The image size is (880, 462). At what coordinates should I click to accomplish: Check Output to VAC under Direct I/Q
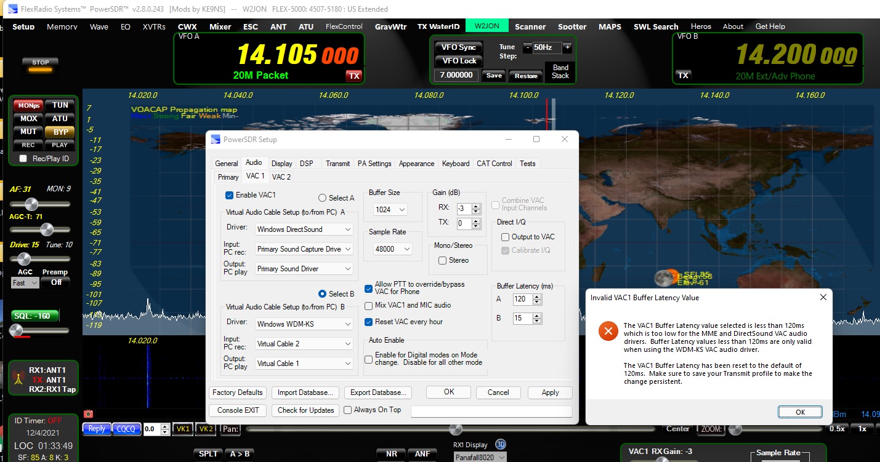point(505,237)
